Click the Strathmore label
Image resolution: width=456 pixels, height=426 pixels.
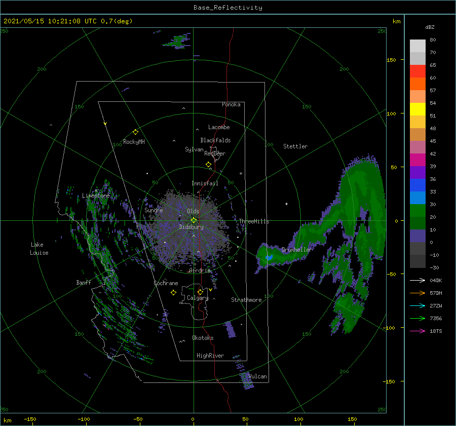(246, 300)
